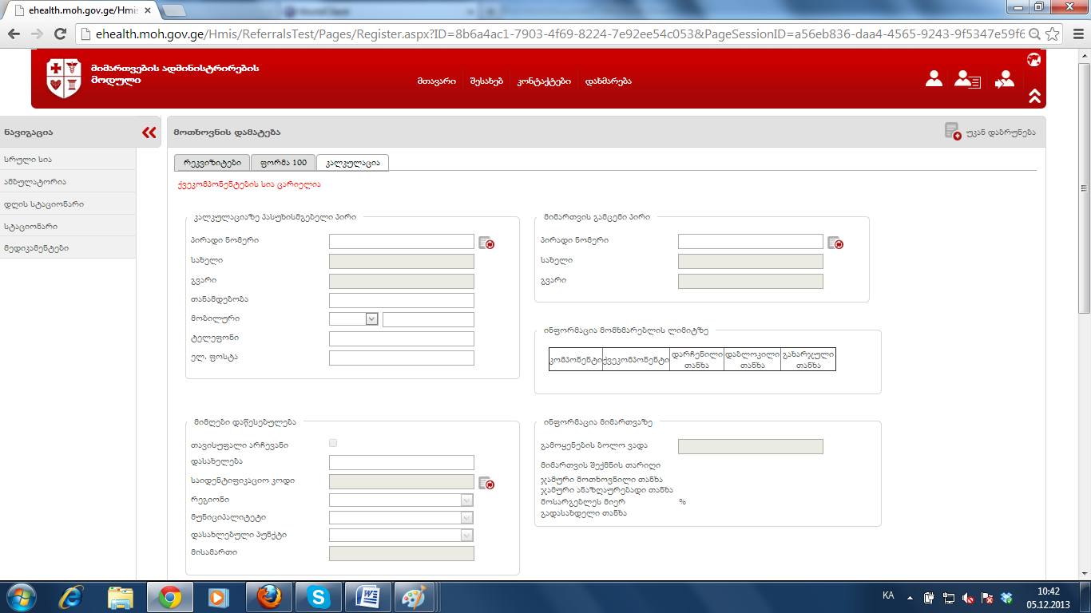Switch to the ფორმა 100 tab

[283, 163]
